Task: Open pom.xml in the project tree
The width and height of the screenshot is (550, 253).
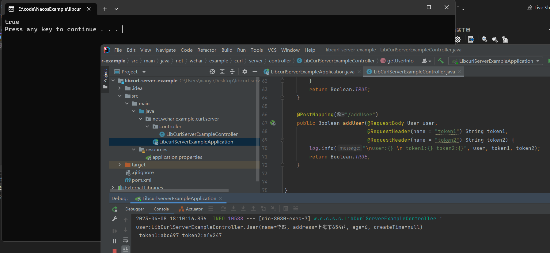Action: click(x=141, y=180)
